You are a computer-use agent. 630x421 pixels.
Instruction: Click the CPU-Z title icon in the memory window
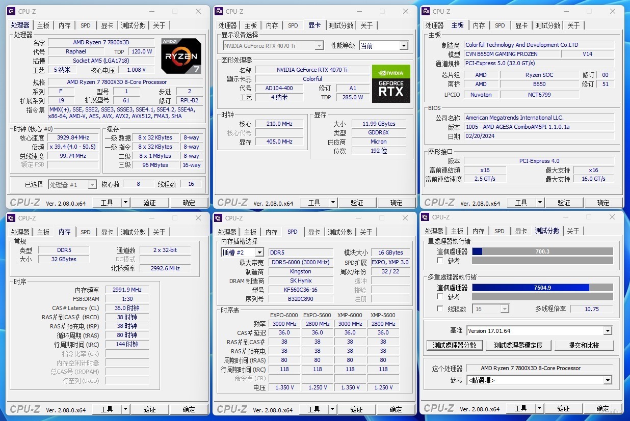[x=12, y=218]
